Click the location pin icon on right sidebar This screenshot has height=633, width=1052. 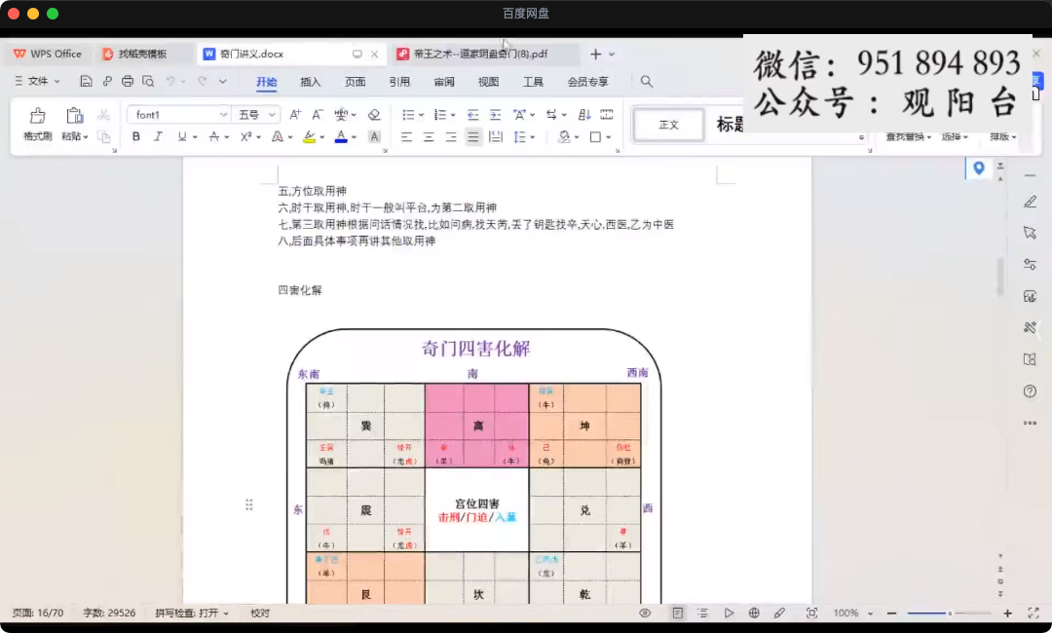point(979,168)
